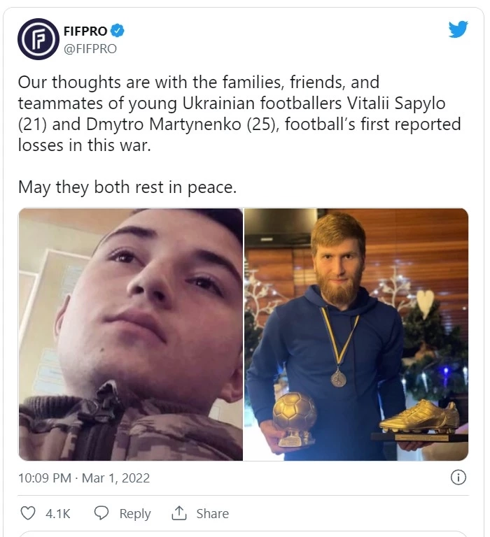Click the FIFPRO profile avatar logo
This screenshot has height=537, width=490.
click(38, 40)
